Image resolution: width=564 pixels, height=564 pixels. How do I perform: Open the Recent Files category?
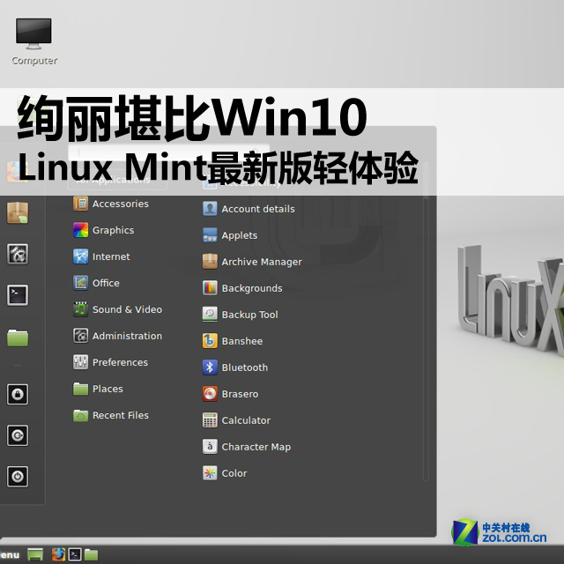coord(111,415)
